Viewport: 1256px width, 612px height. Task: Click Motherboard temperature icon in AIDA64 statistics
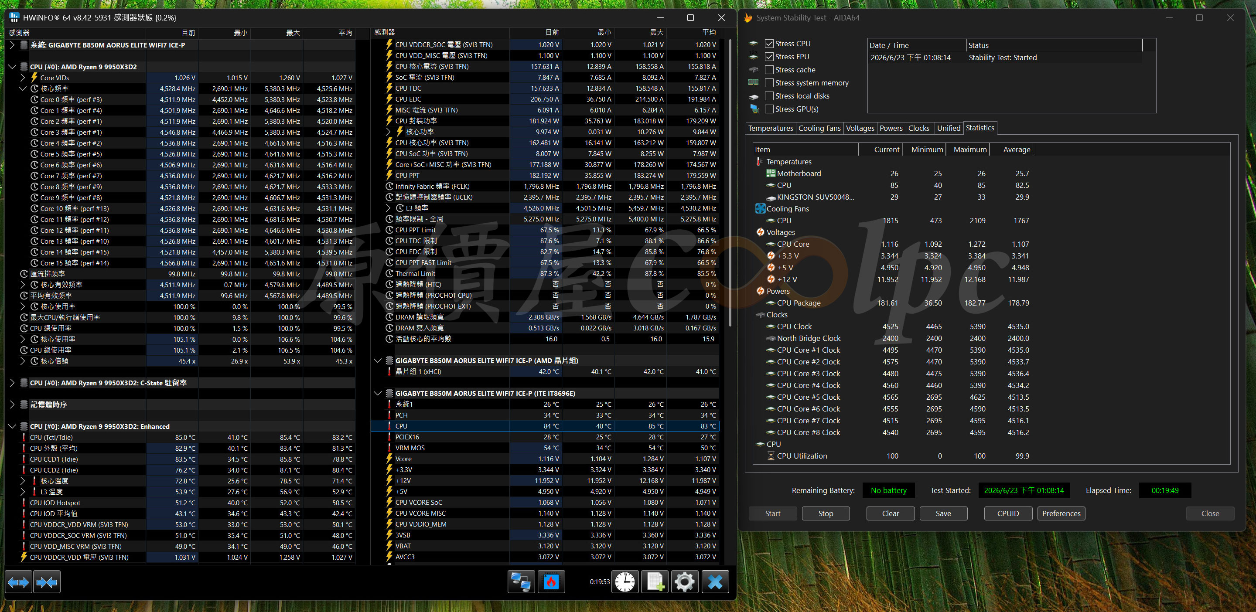pyautogui.click(x=771, y=173)
